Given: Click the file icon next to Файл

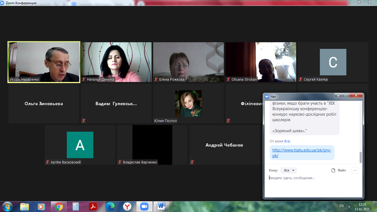Looking at the screenshot, I should click(x=333, y=170).
